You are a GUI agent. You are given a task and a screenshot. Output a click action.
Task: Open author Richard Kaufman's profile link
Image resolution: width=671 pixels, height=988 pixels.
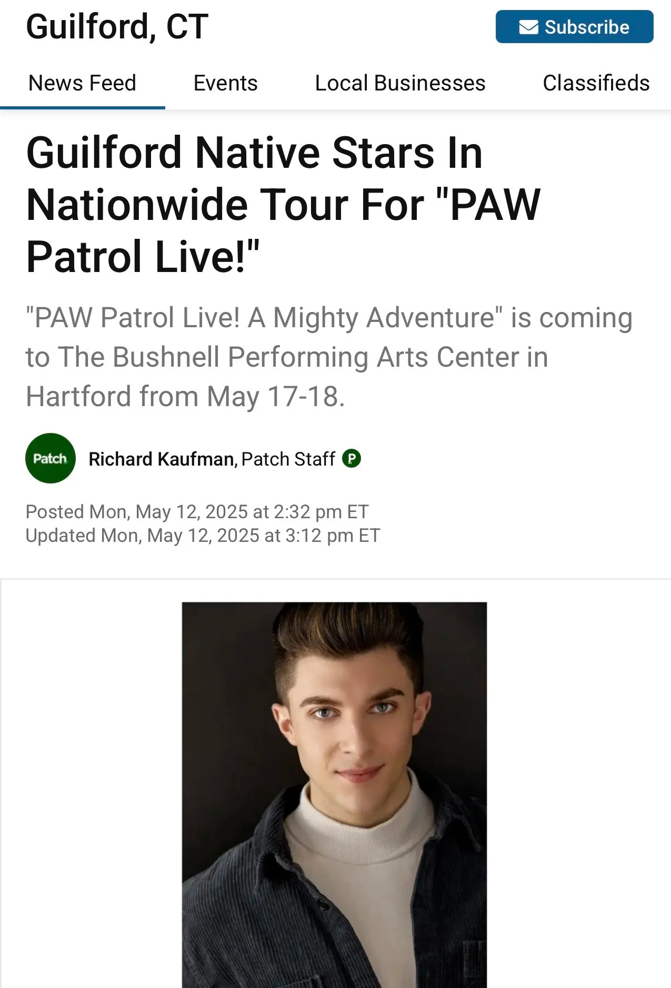click(161, 459)
